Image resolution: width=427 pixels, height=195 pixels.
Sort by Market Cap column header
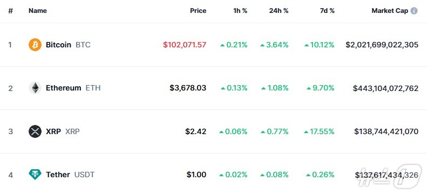[x=390, y=11]
